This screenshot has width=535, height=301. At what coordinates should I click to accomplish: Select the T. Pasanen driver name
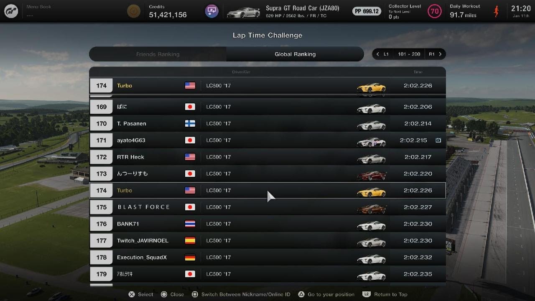(x=131, y=123)
